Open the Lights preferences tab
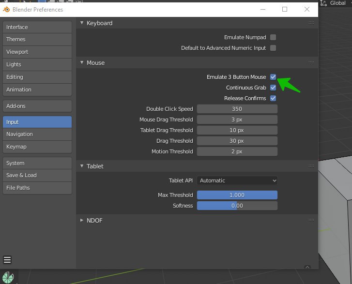 click(x=37, y=64)
